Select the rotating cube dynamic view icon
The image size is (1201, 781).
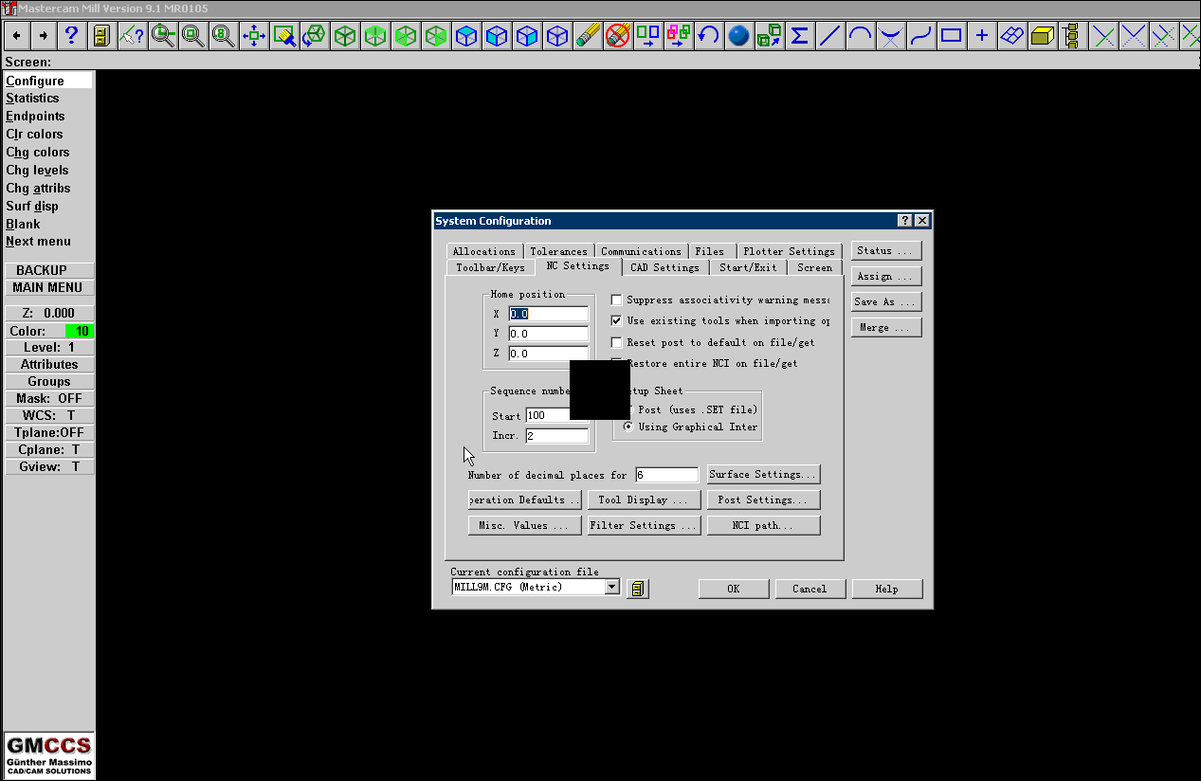coord(314,36)
